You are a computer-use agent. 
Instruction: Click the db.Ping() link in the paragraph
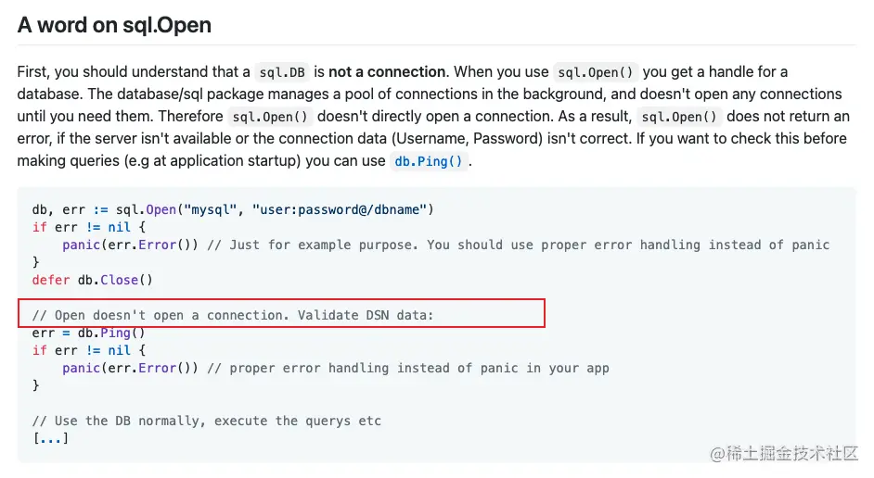tap(428, 161)
